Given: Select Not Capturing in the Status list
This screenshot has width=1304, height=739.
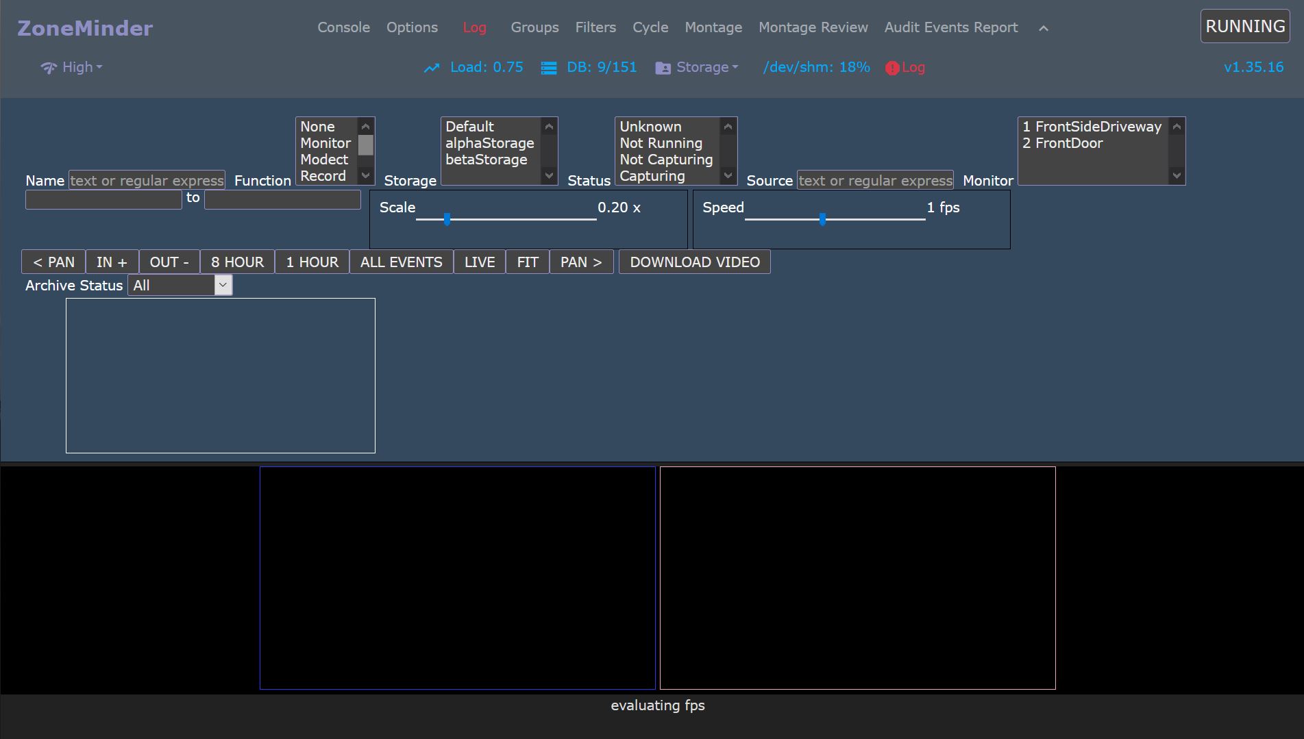Looking at the screenshot, I should [x=668, y=160].
